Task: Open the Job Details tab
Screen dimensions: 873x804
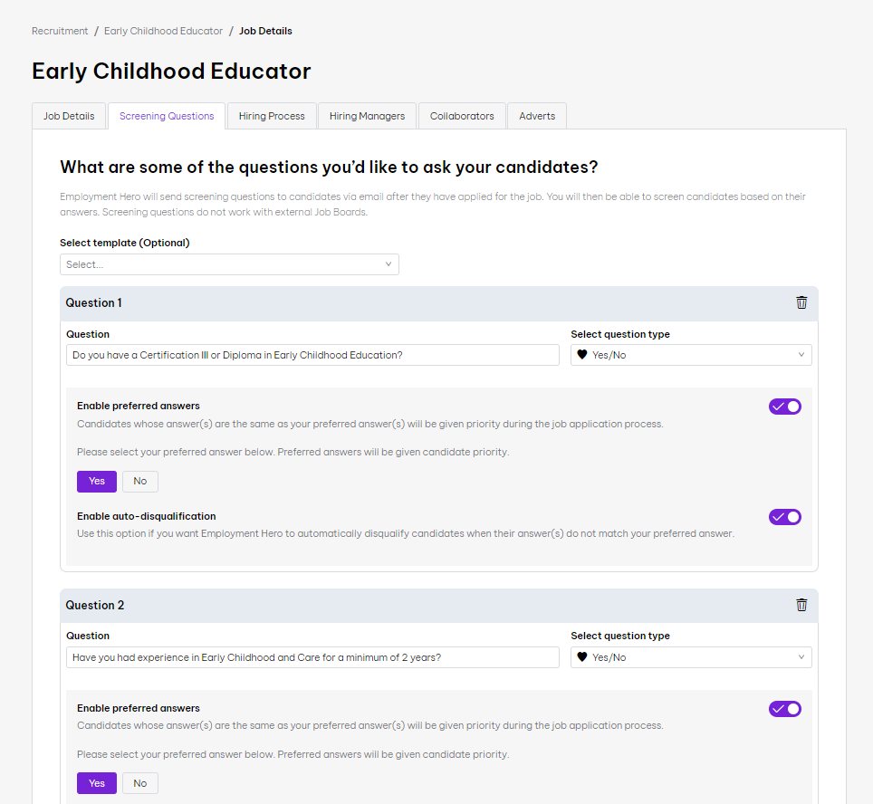Action: pyautogui.click(x=69, y=116)
